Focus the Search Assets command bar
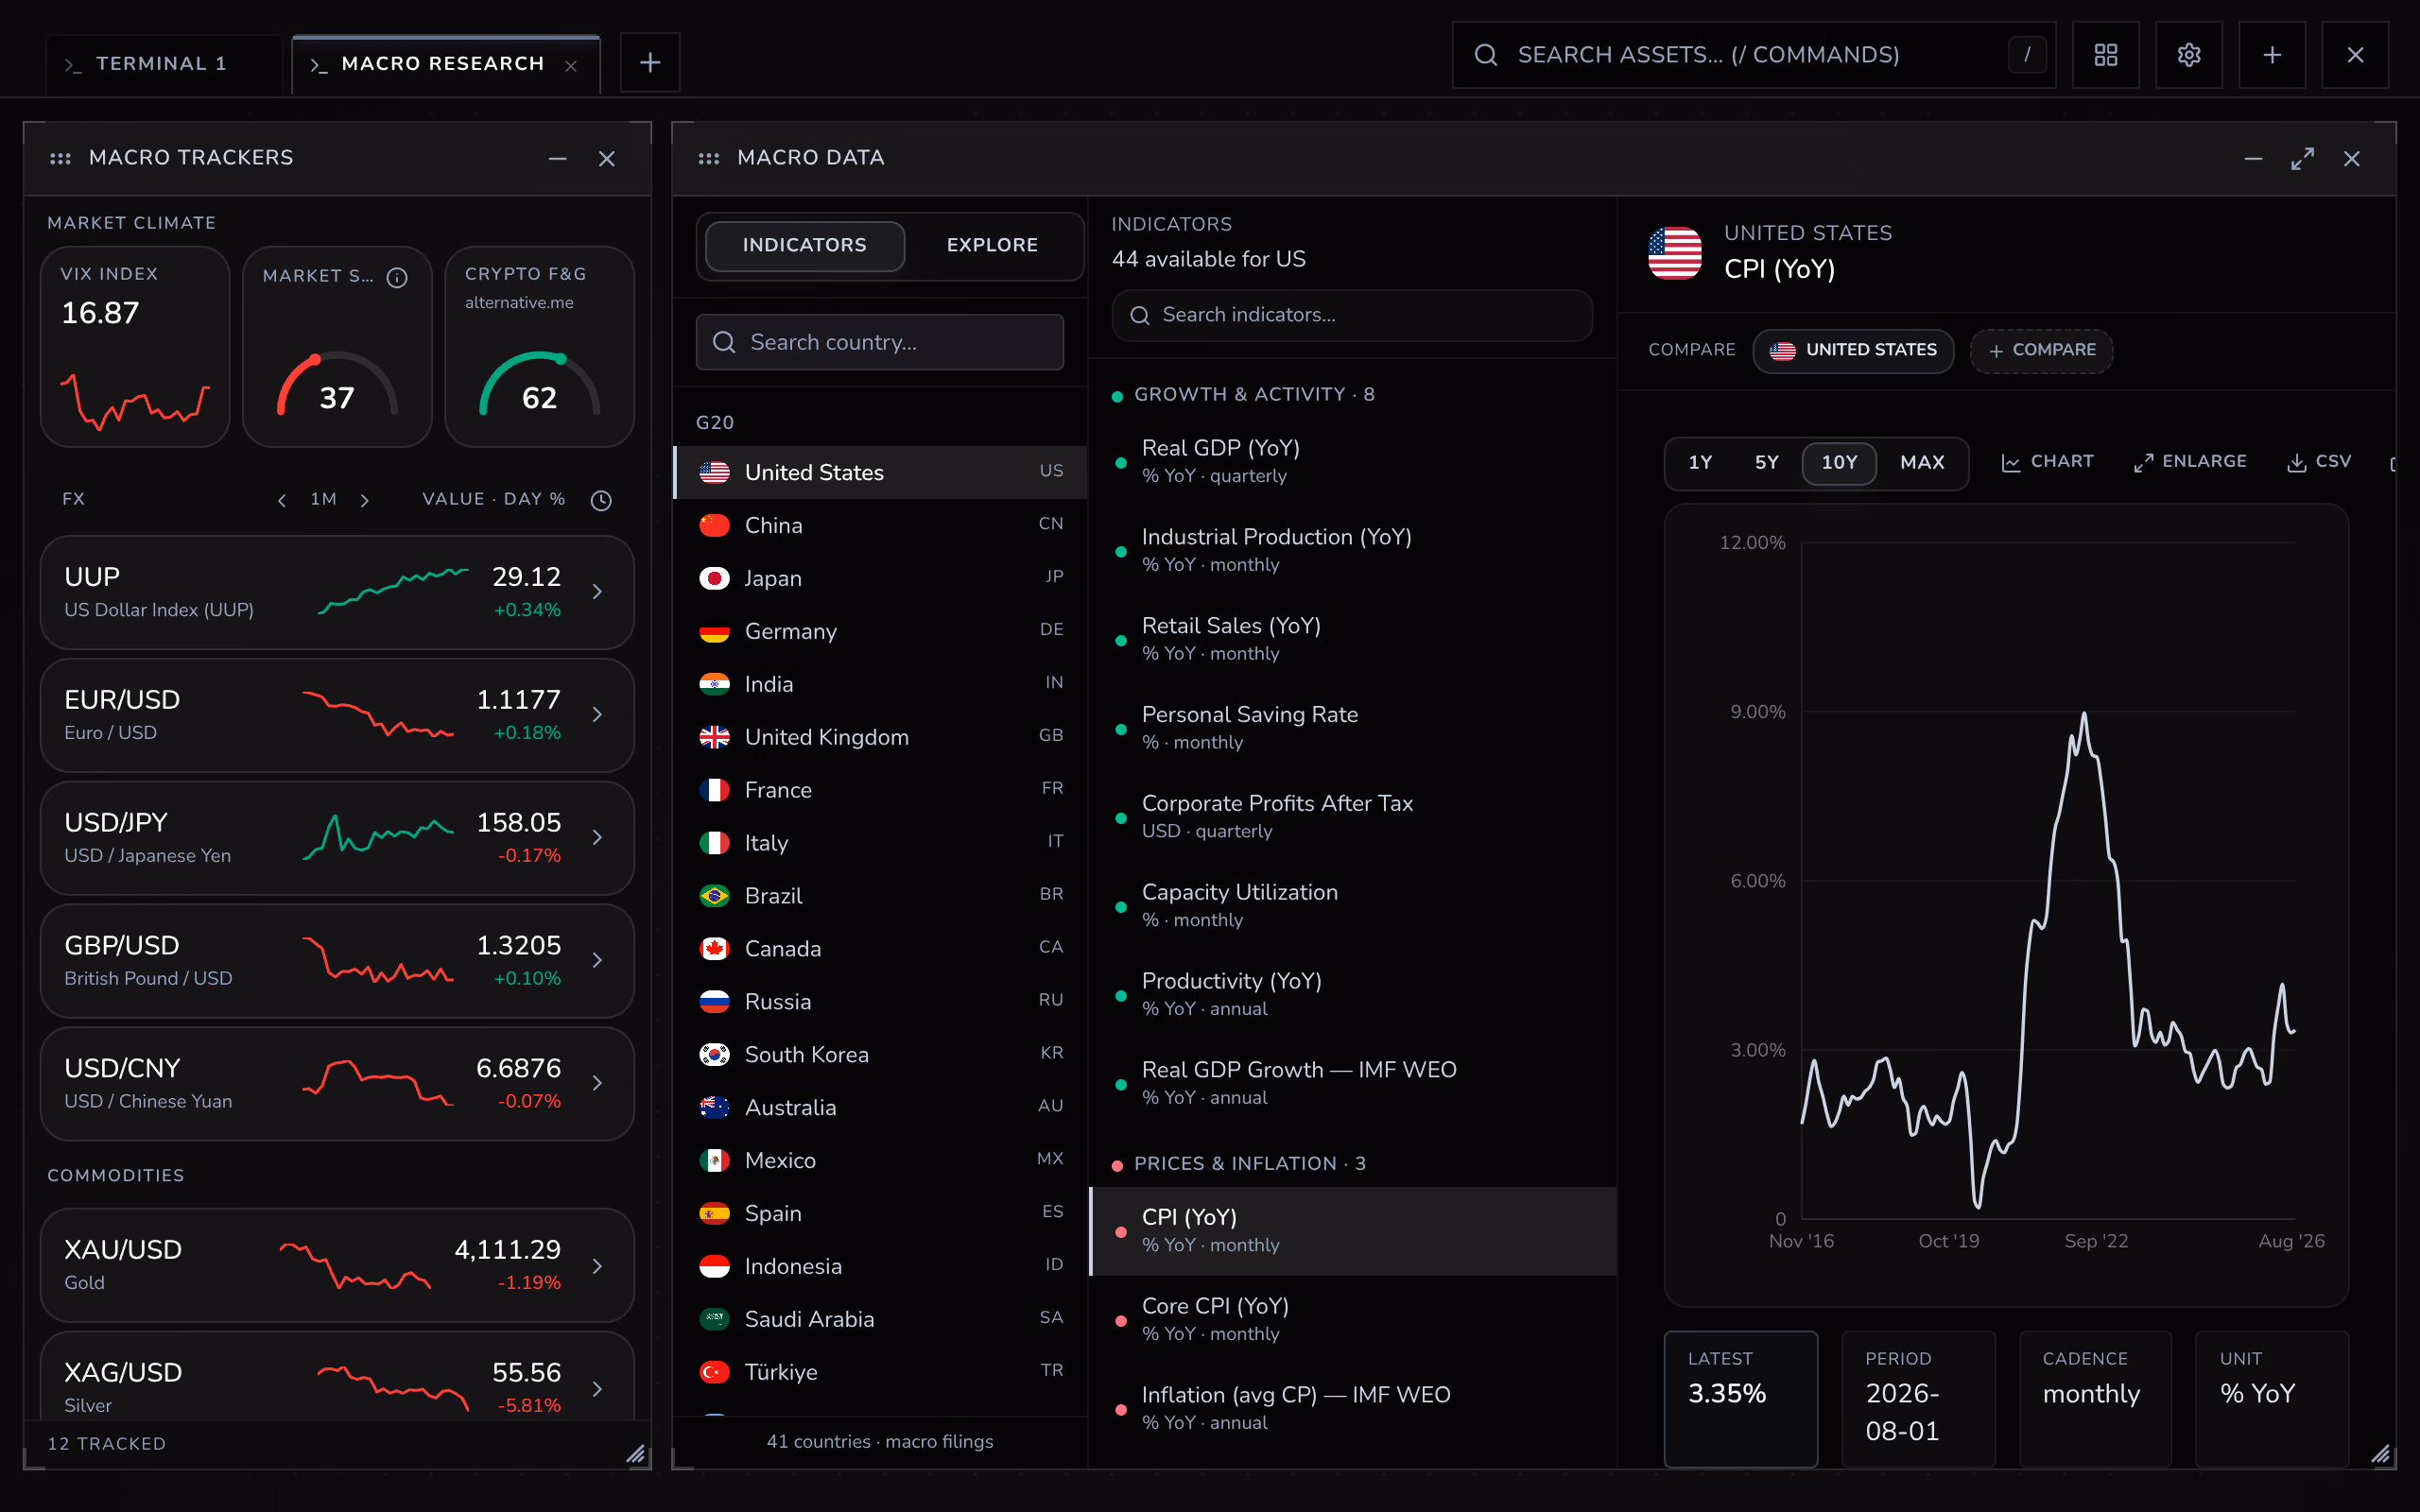Image resolution: width=2420 pixels, height=1512 pixels. pos(1753,55)
